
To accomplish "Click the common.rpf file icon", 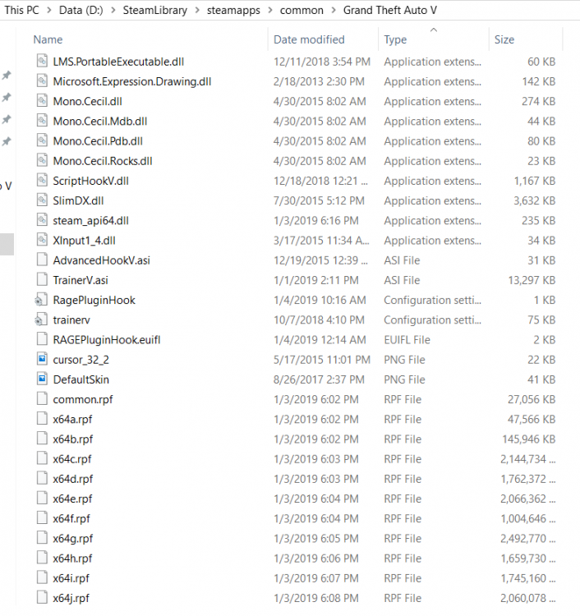I will (42, 399).
